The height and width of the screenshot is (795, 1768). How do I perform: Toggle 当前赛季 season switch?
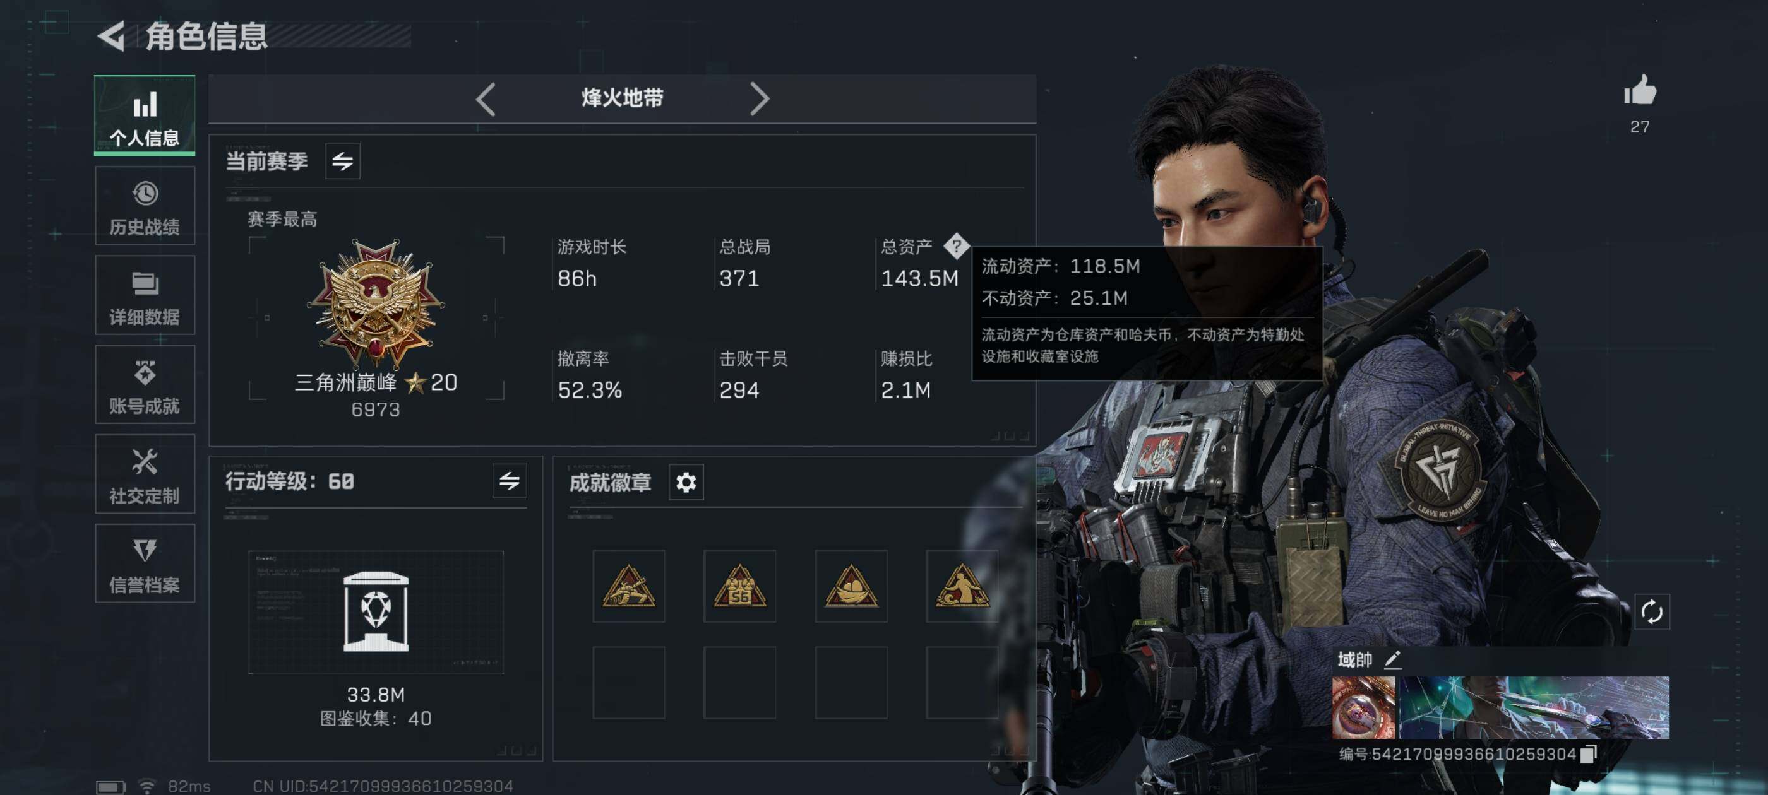pos(342,161)
